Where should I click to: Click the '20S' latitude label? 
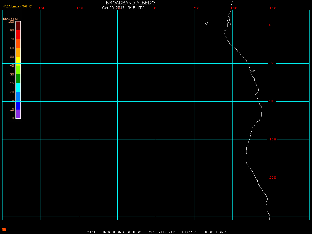(273, 178)
